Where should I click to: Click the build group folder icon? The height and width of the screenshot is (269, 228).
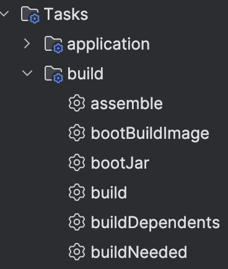[54, 74]
